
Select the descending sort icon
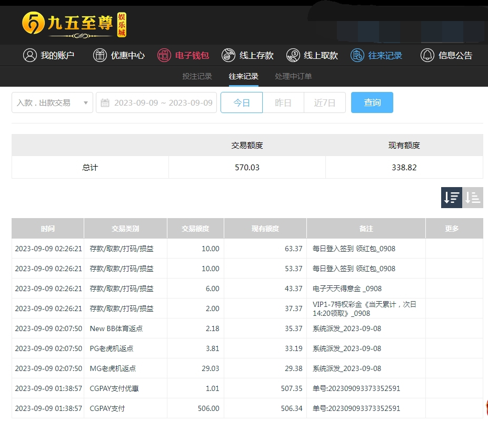[x=452, y=197]
